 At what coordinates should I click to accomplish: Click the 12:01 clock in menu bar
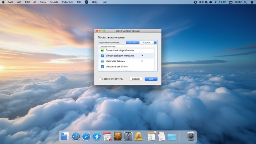point(222,2)
